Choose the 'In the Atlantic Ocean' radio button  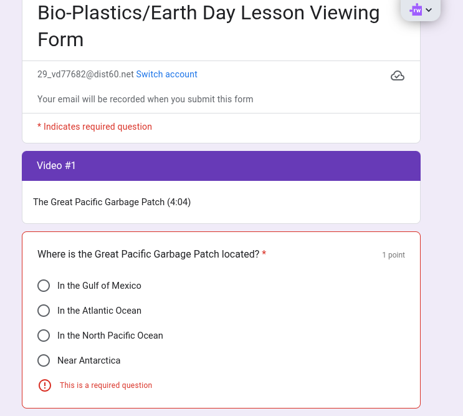(x=44, y=311)
